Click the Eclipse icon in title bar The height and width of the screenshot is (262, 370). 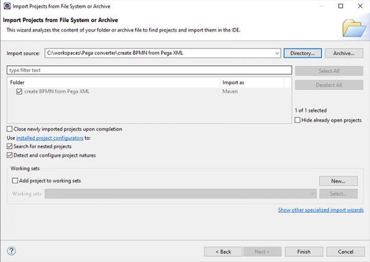(x=7, y=6)
